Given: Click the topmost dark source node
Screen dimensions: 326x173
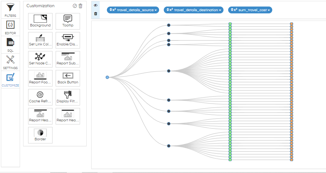Looking at the screenshot, I should [x=168, y=25].
